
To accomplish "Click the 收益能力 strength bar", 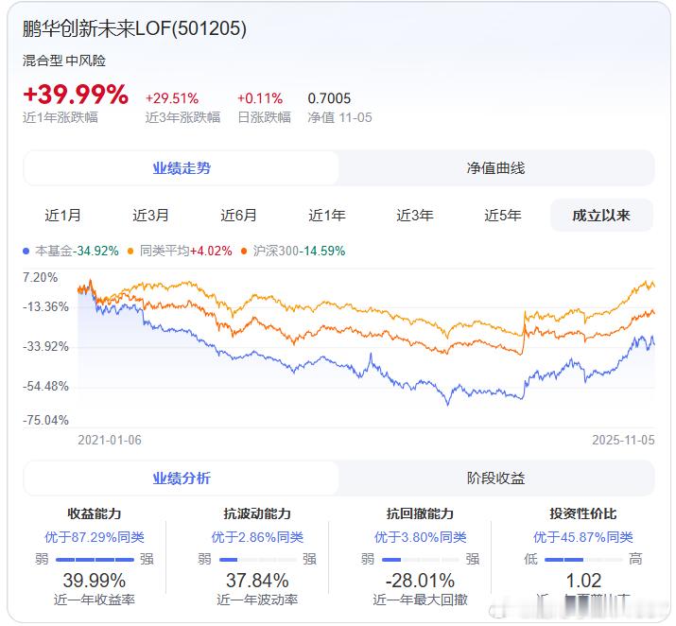I will (95, 560).
